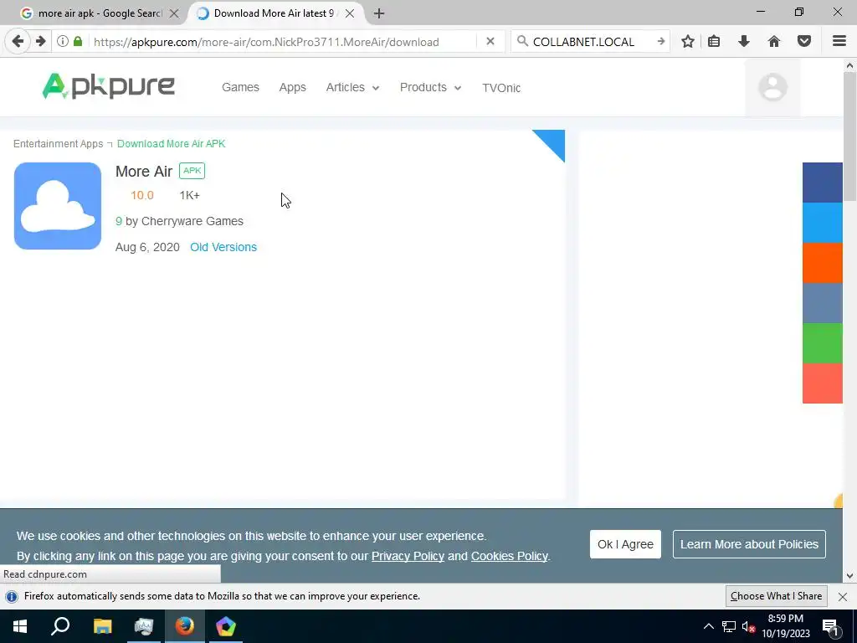Click Firefox icon in the taskbar
Screen dimensions: 857x643
coord(184,626)
